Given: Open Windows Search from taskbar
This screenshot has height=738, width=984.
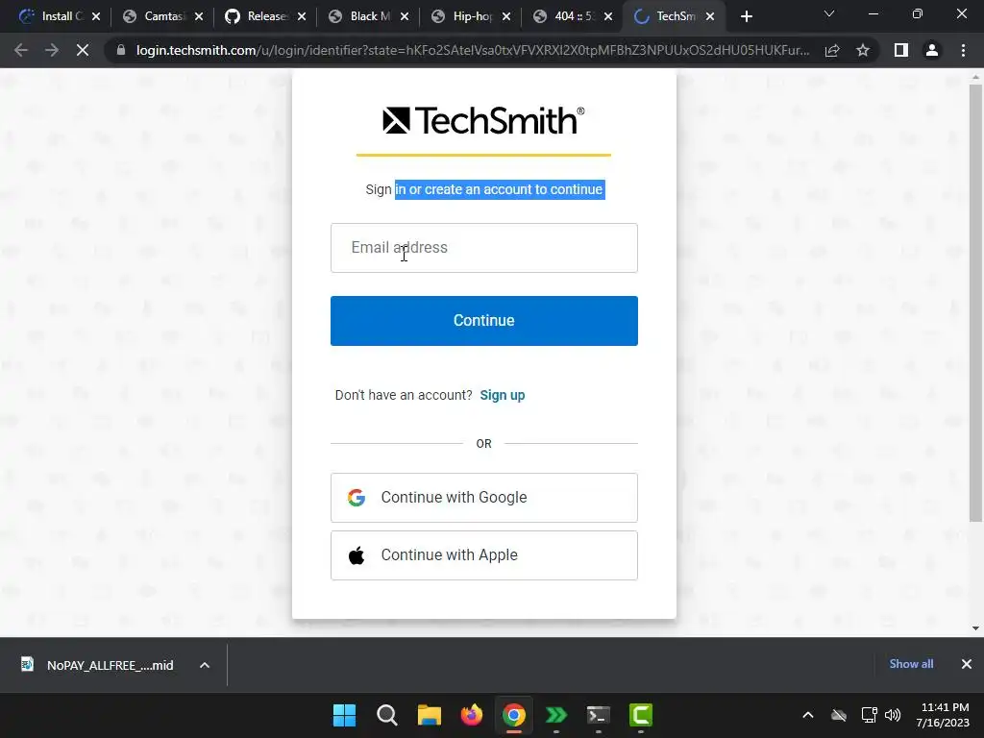Looking at the screenshot, I should click(x=387, y=715).
